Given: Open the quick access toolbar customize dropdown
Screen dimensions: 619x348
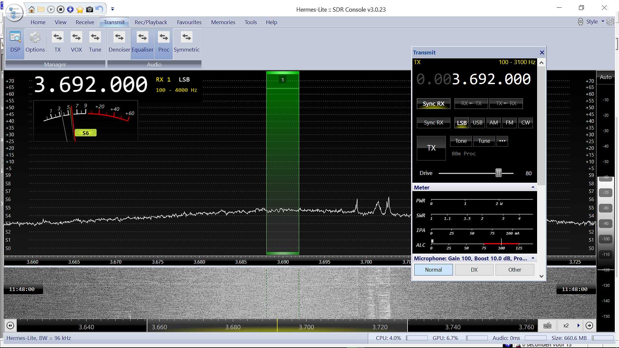Looking at the screenshot, I should coord(113,9).
